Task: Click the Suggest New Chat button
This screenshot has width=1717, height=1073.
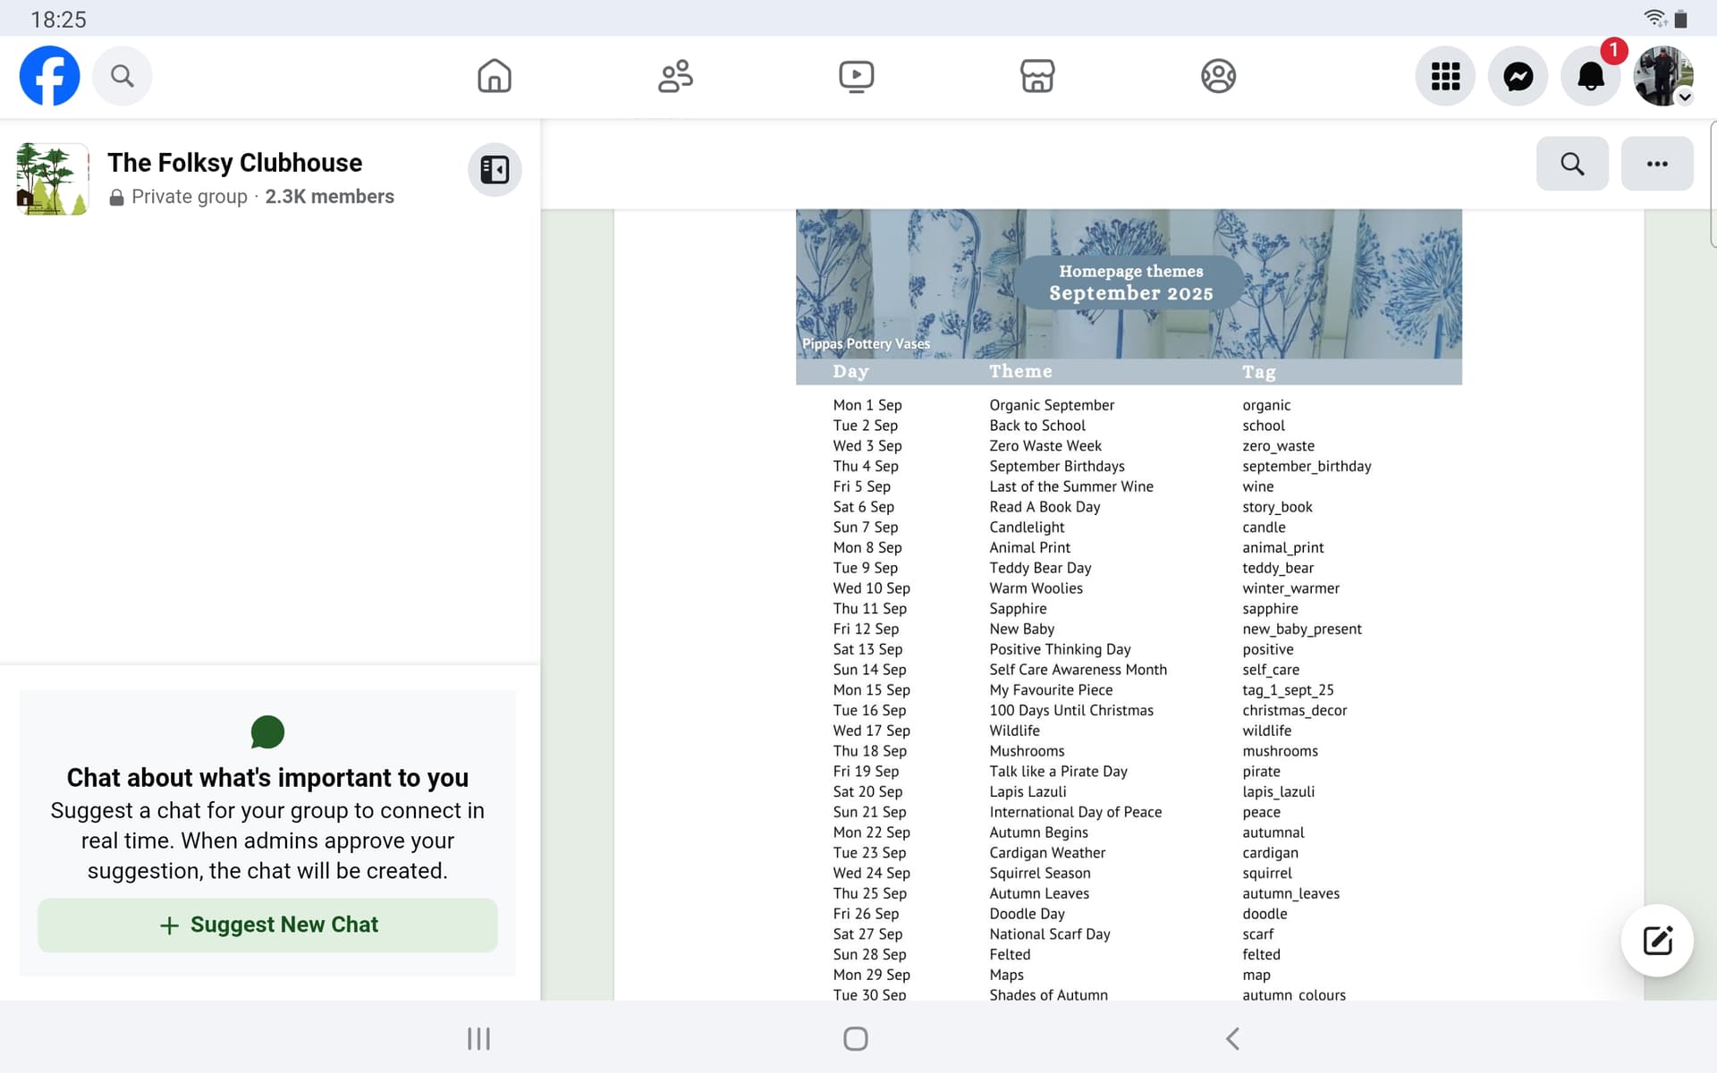Action: [x=267, y=925]
